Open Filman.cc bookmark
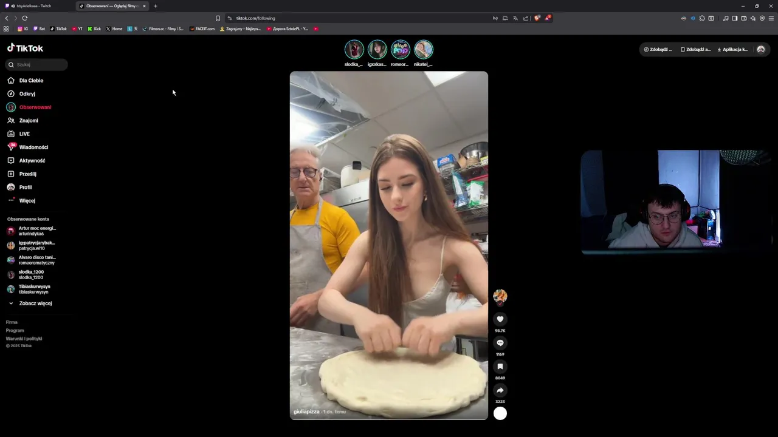Screen dimensions: 778x437 pyautogui.click(x=163, y=29)
